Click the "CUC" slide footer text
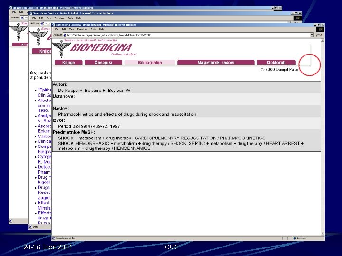The width and height of the screenshot is (342, 256). 172,247
